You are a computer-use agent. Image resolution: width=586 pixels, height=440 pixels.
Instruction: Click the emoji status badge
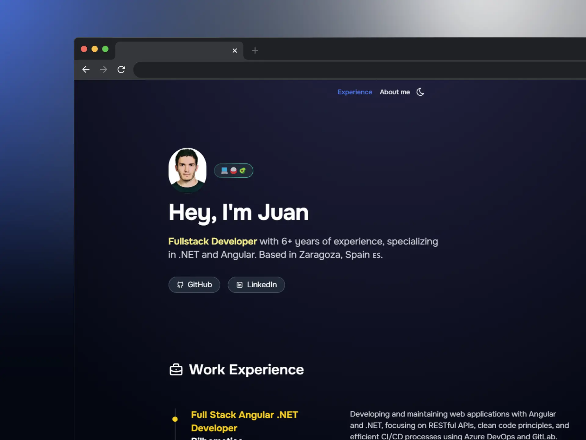click(233, 170)
